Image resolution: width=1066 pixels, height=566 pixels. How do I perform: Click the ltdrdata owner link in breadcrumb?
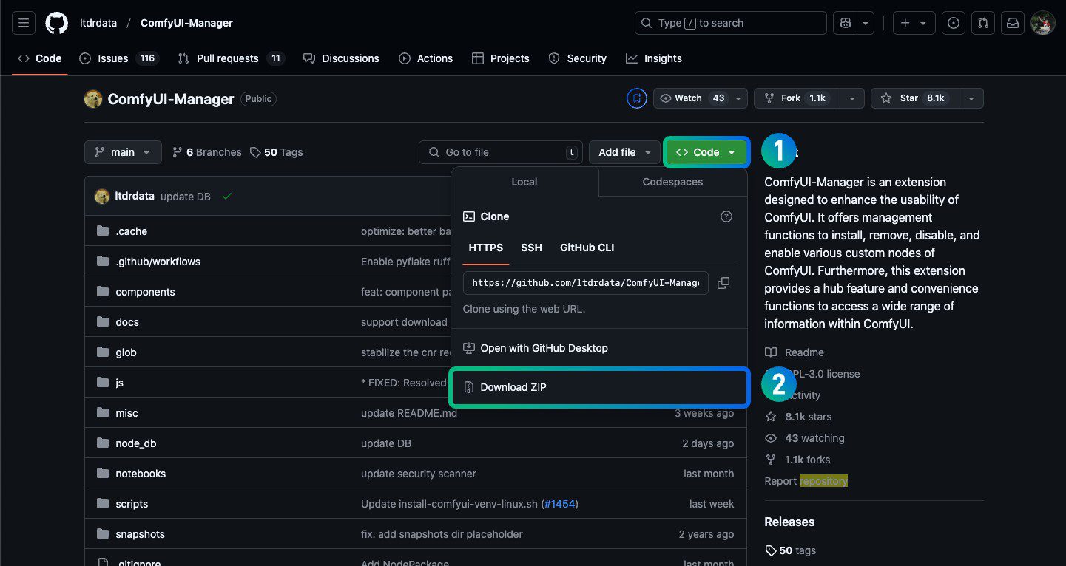[98, 23]
